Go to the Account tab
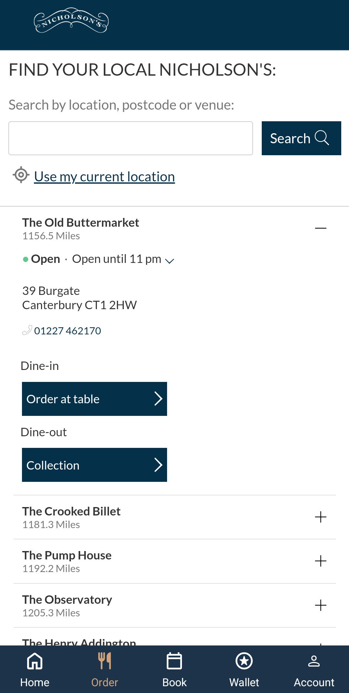This screenshot has width=349, height=693. [314, 670]
